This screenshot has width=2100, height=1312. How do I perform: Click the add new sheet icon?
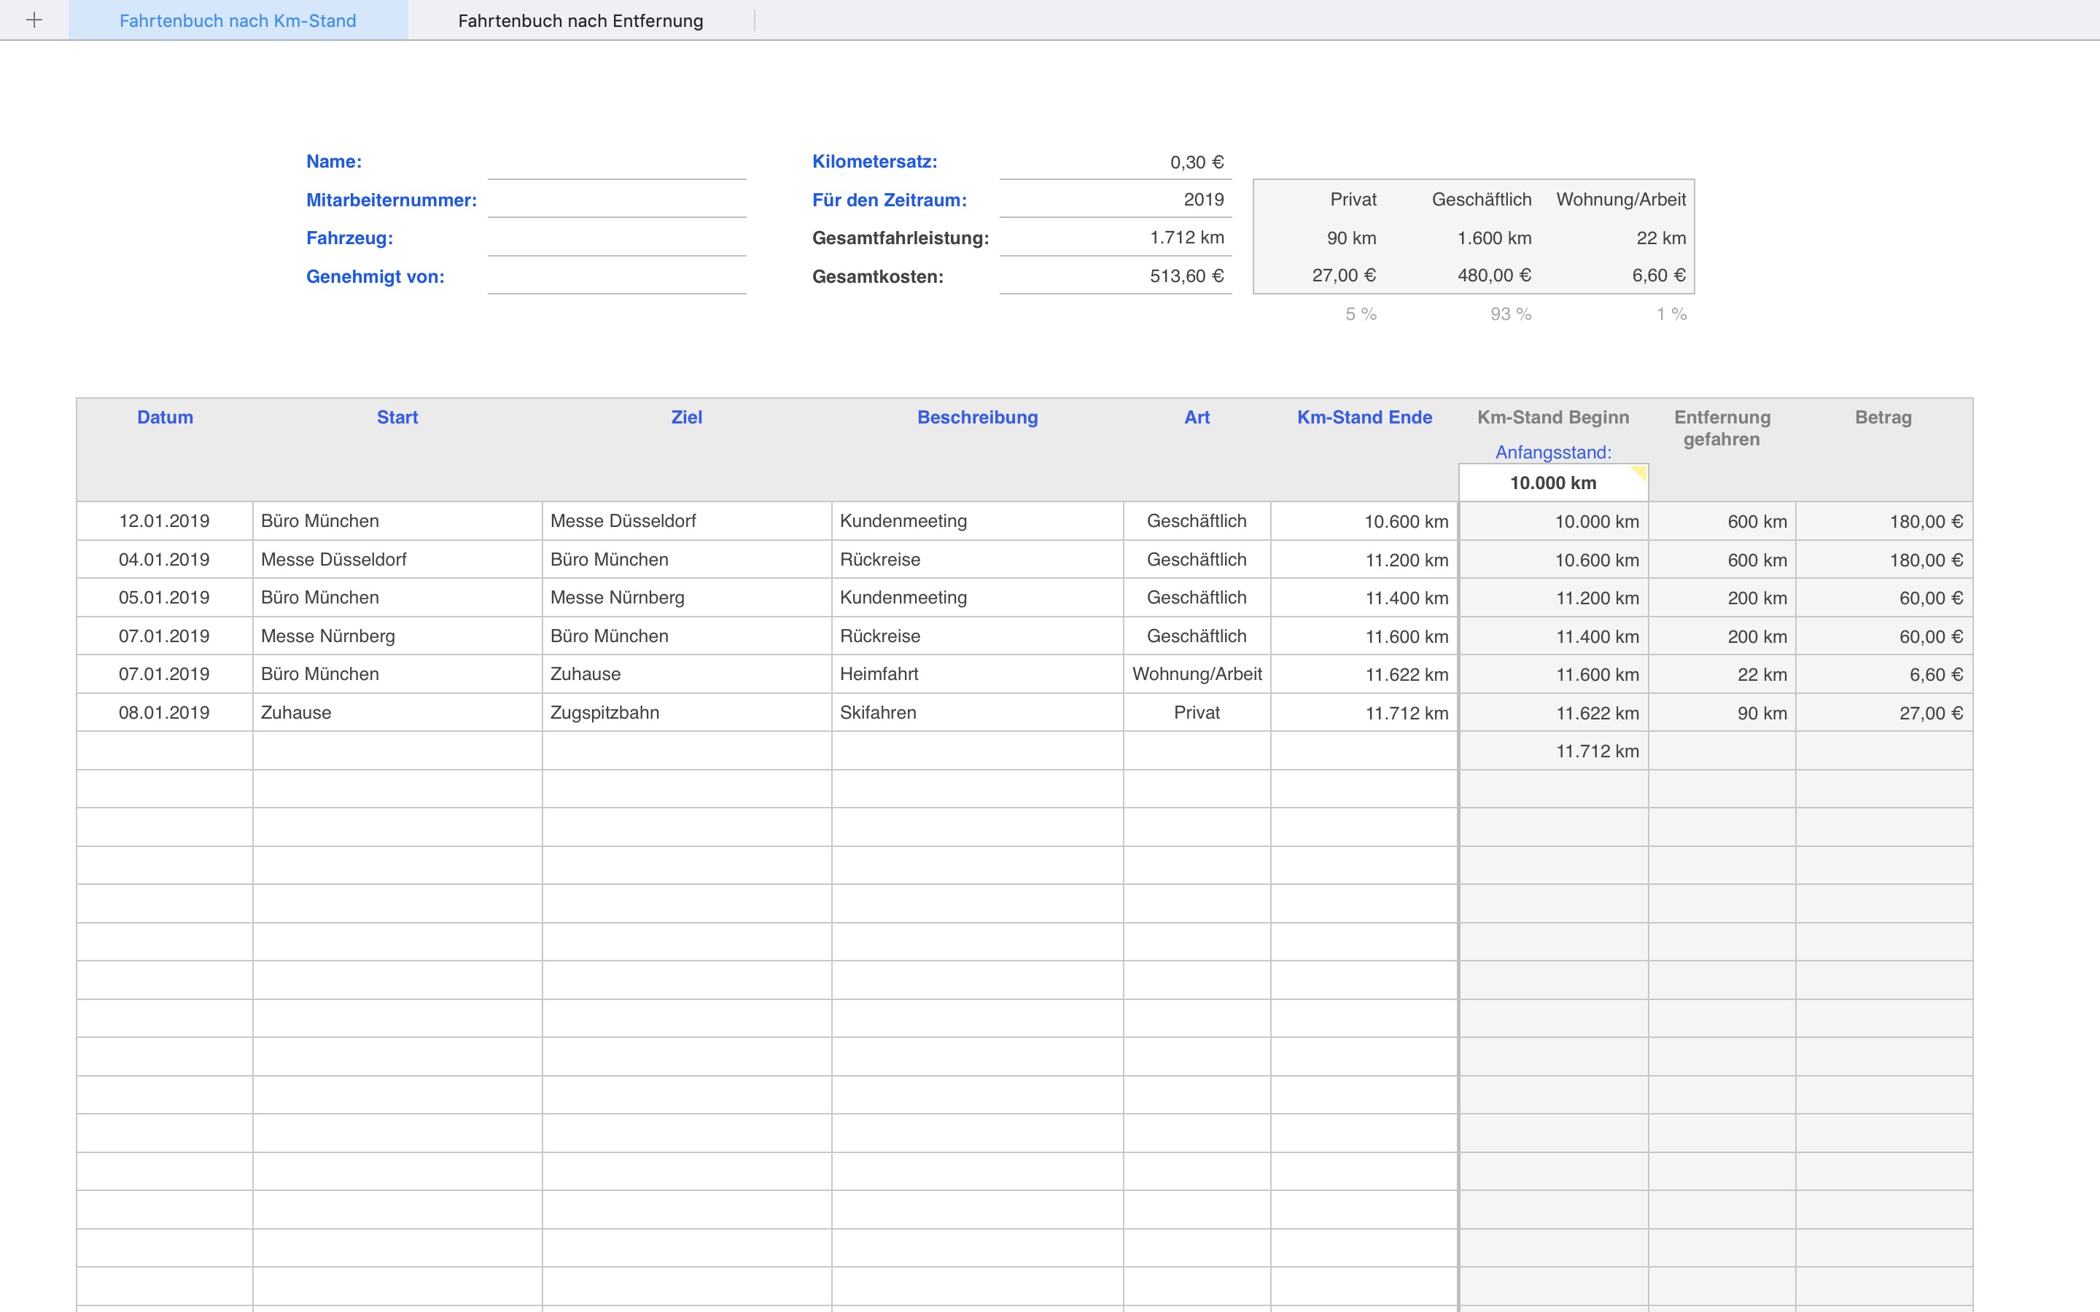(34, 20)
